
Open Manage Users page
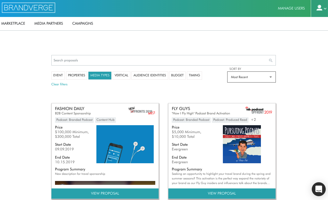291,8
